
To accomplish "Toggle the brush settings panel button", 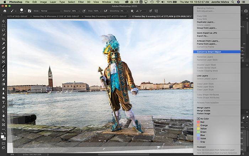I will [30, 11].
